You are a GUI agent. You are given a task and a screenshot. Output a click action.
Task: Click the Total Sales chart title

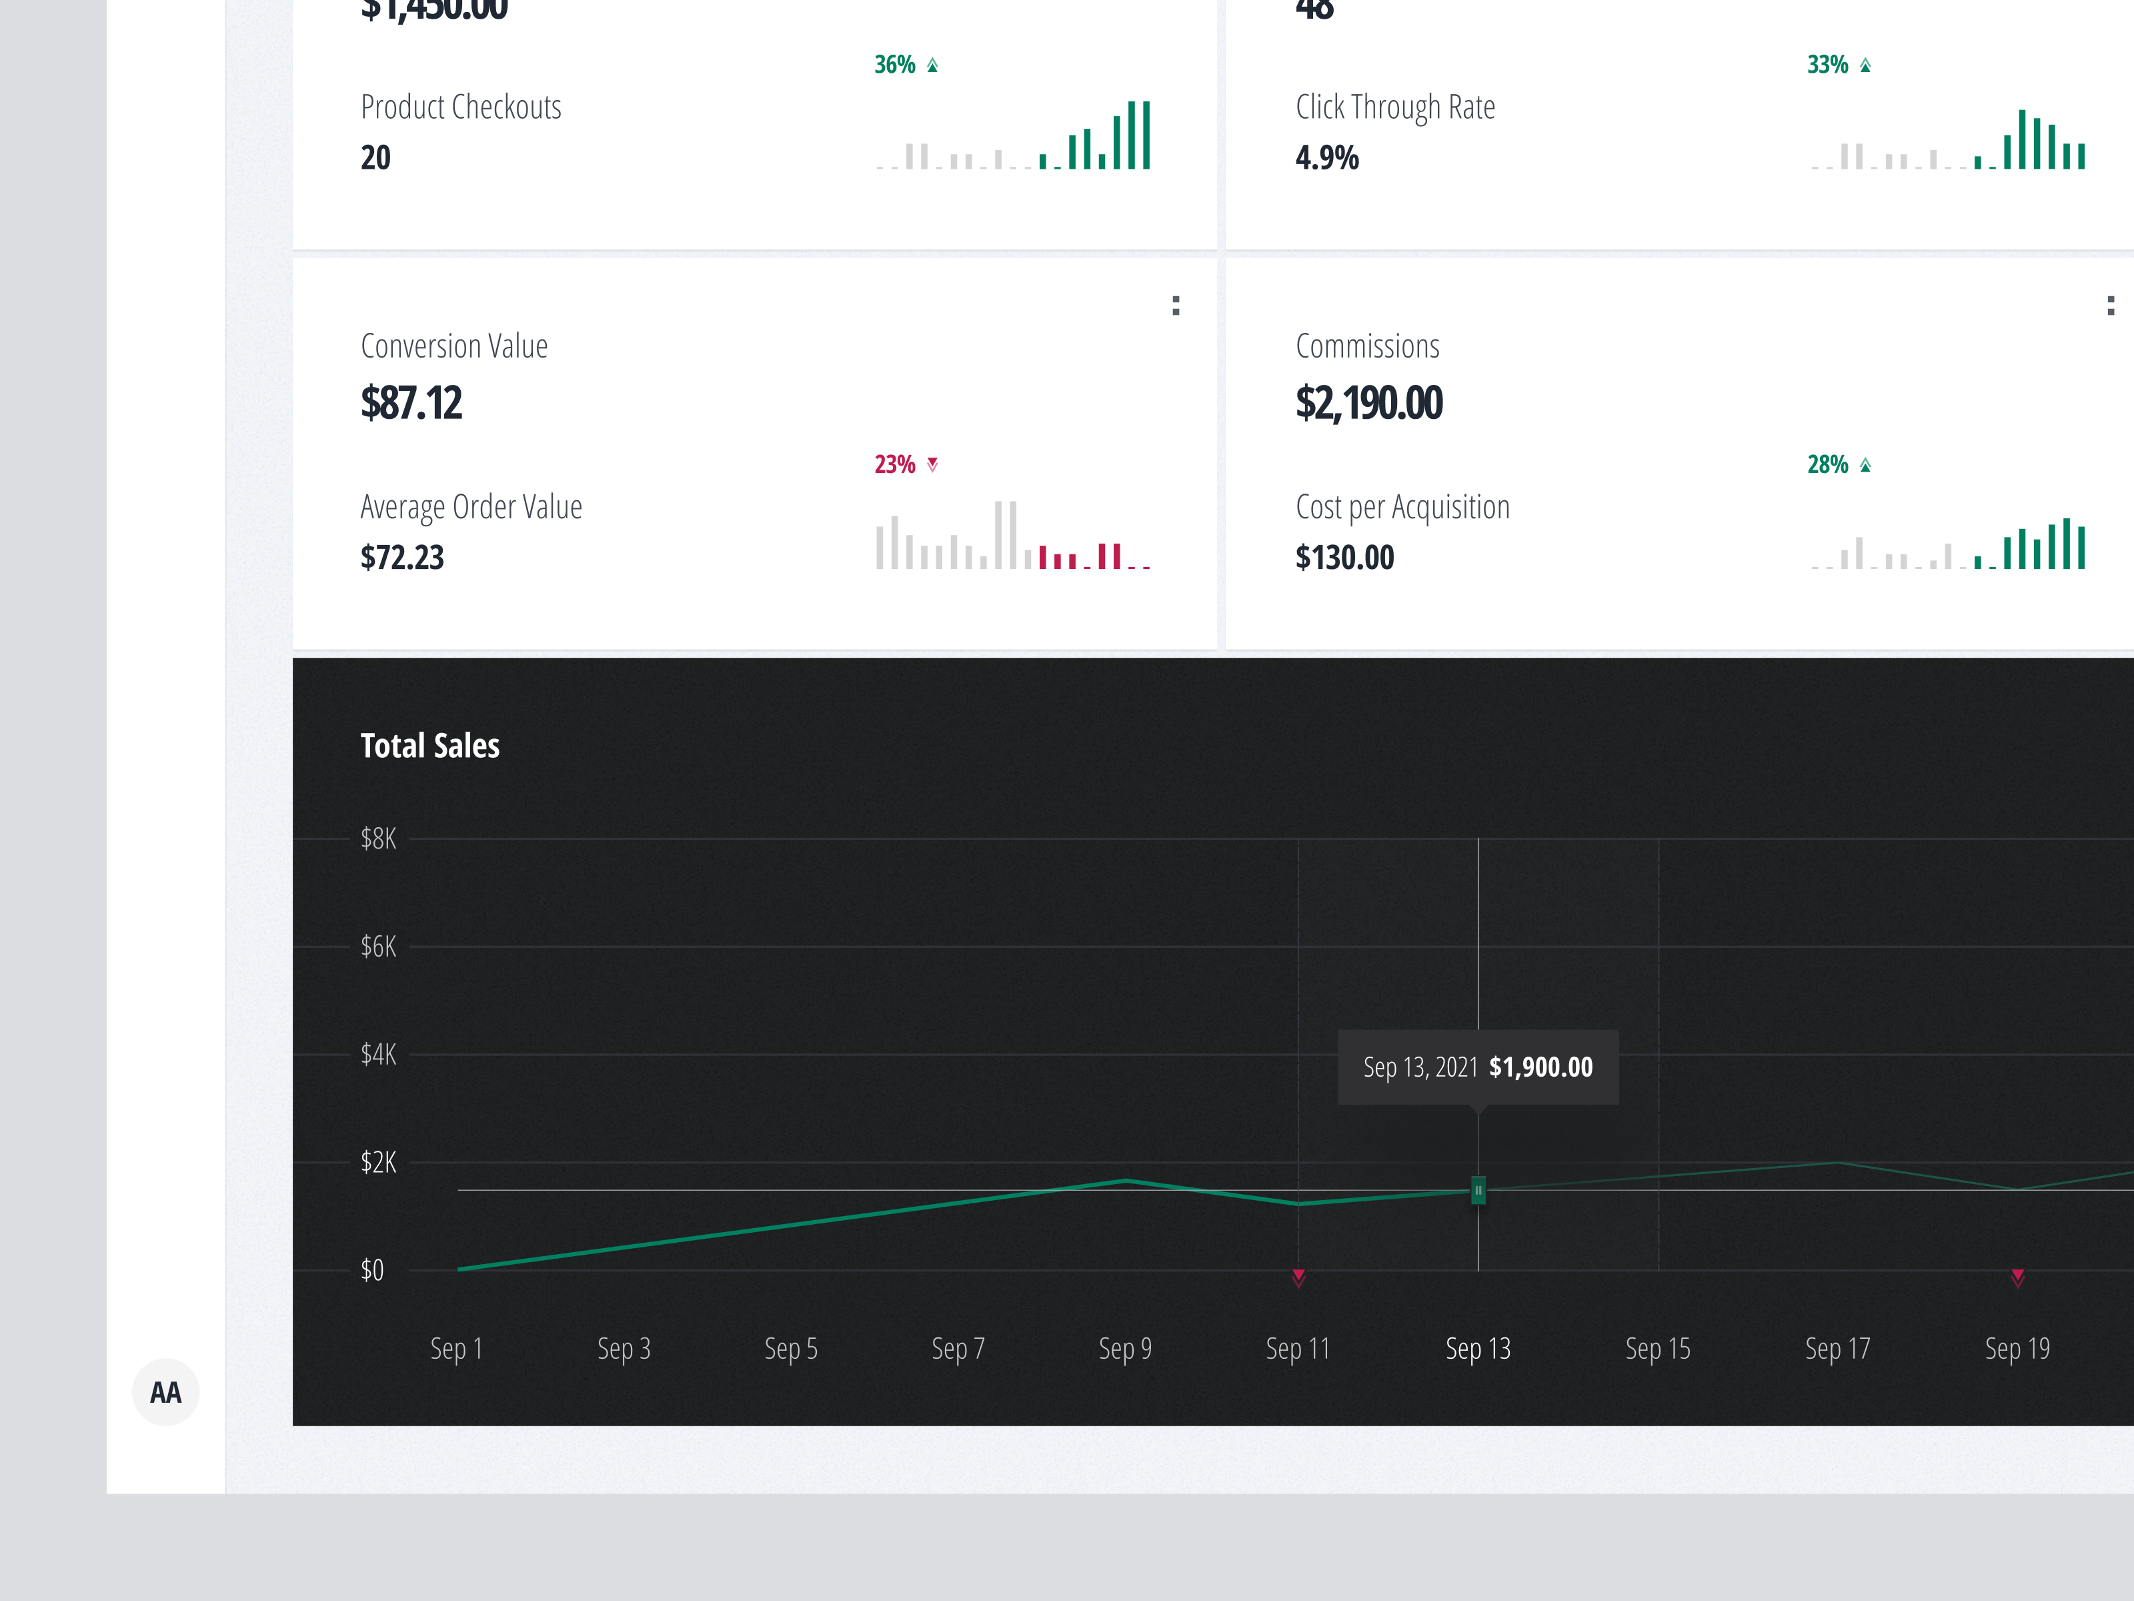[x=430, y=746]
